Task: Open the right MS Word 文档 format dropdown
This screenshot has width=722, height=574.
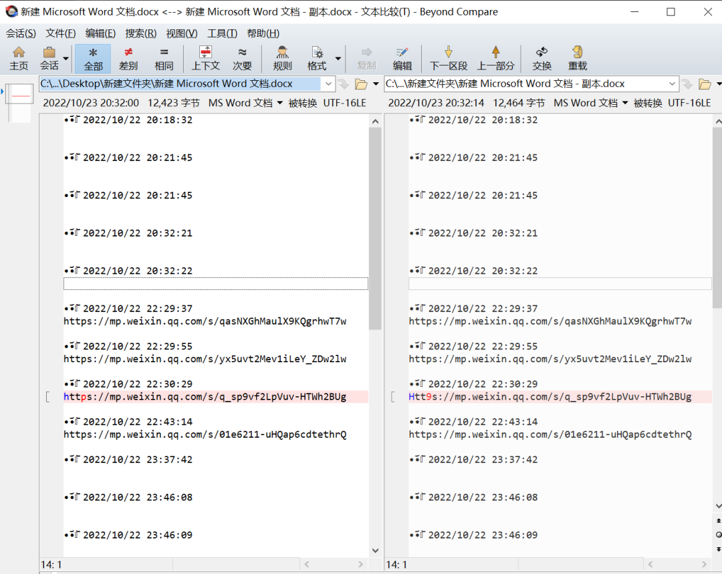Action: pos(590,103)
